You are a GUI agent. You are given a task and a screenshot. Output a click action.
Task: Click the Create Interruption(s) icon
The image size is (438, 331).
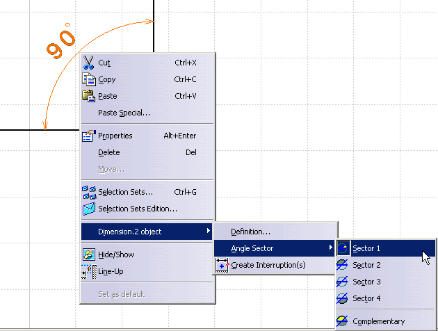point(222,265)
